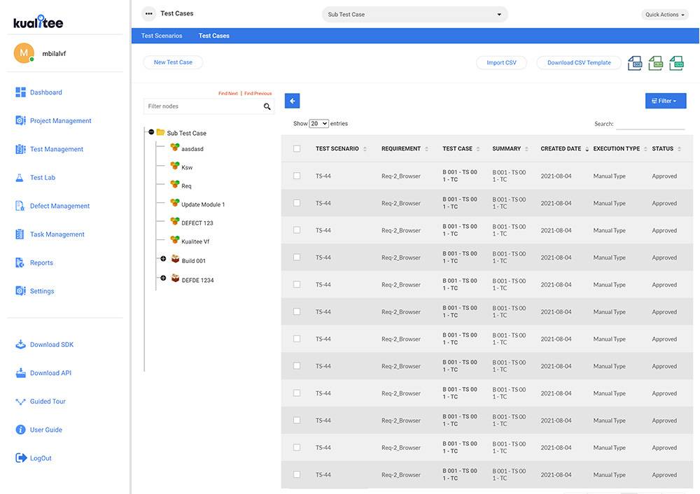Sort by the Status column header
Screen dimensions: 700x494
(x=666, y=148)
